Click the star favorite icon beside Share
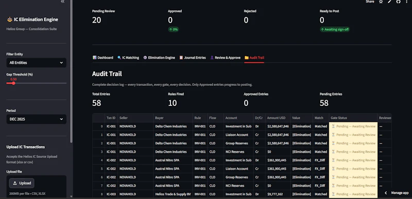 (x=381, y=2)
